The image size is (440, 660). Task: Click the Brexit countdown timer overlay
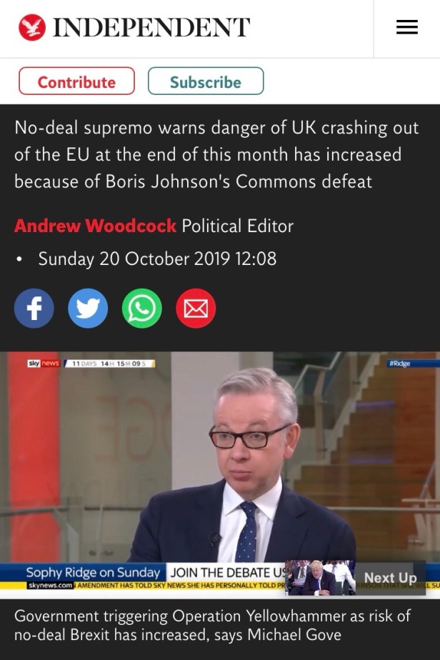(110, 364)
